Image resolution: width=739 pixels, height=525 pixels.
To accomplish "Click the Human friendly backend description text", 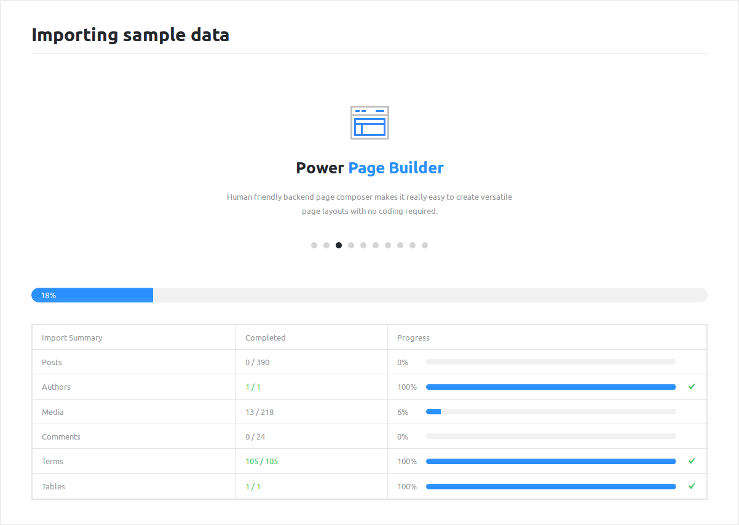I will [369, 204].
